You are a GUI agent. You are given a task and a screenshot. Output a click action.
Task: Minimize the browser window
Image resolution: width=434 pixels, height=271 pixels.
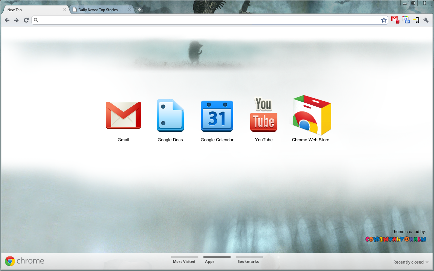405,3
